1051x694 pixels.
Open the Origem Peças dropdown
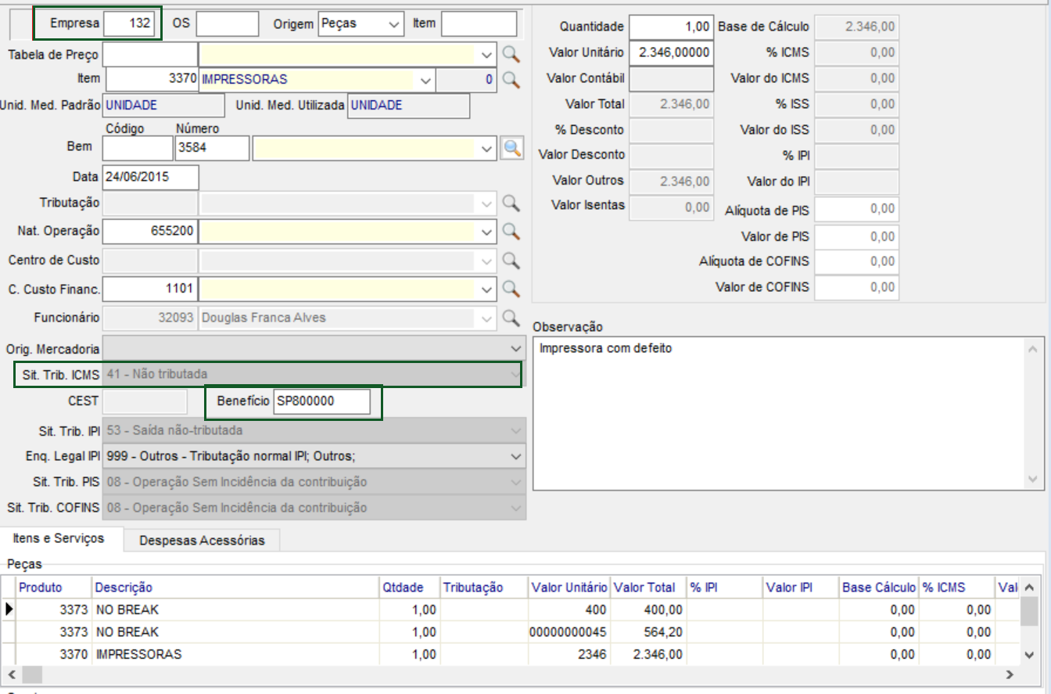tap(393, 24)
